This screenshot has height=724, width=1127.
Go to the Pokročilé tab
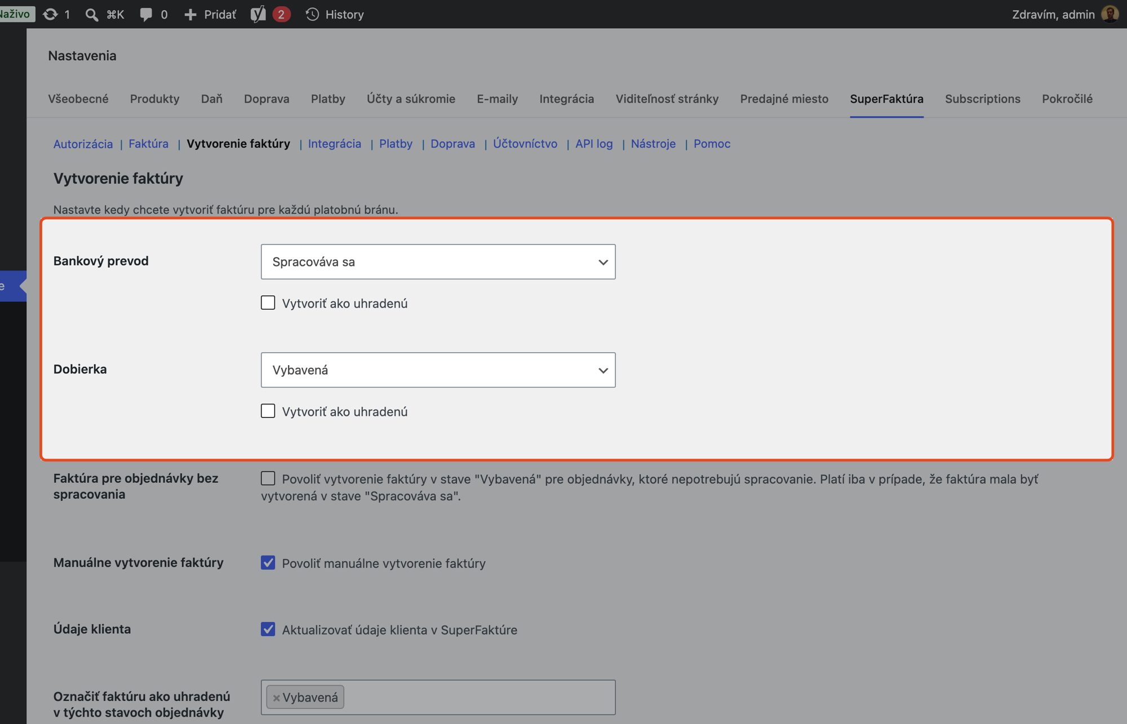(1067, 99)
